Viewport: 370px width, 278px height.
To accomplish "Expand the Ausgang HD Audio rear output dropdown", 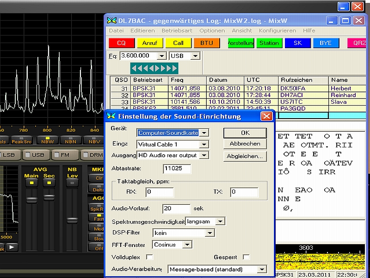I will 204,155.
